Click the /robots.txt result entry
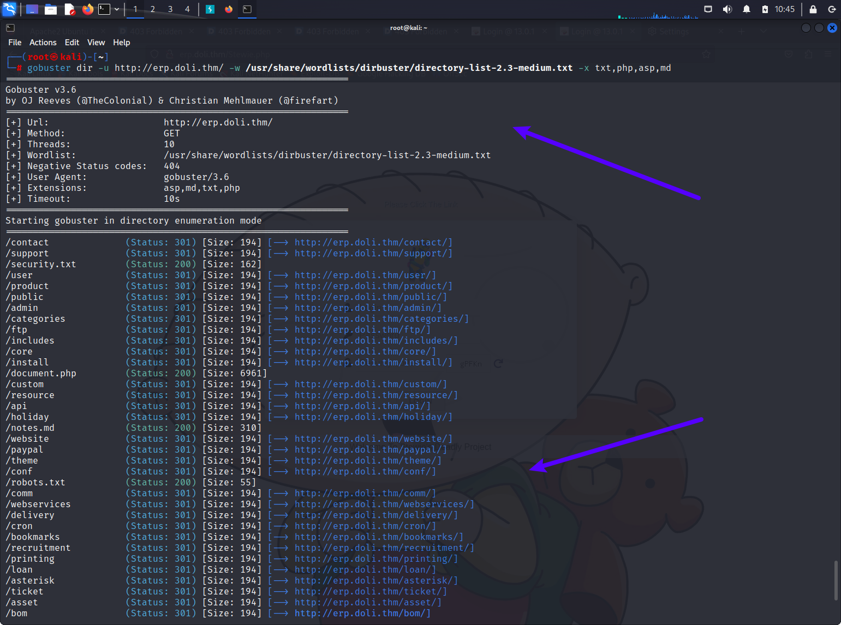This screenshot has width=841, height=625. click(35, 483)
